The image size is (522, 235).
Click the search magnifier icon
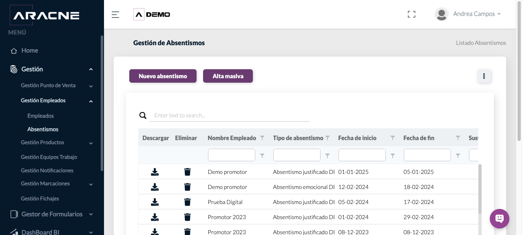pyautogui.click(x=143, y=115)
